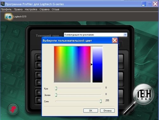Pick a color in the hue spectrum square

click(72, 64)
